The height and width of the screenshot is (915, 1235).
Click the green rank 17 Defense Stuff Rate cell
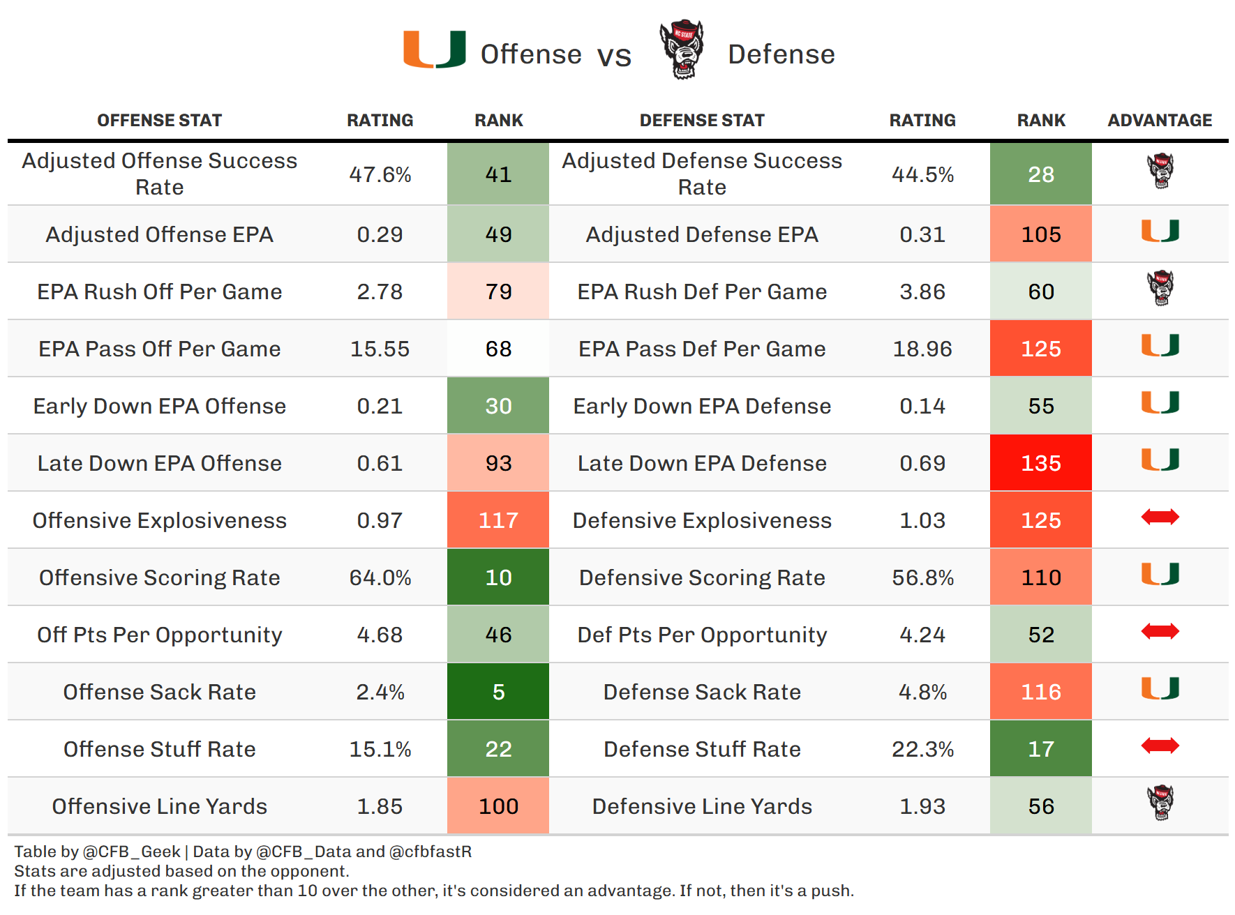1040,749
